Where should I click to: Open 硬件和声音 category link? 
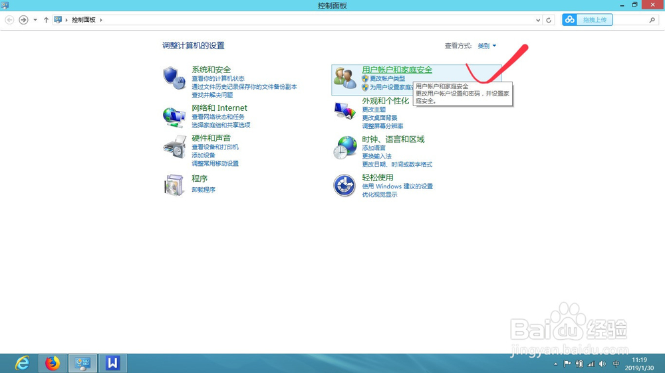(x=211, y=138)
